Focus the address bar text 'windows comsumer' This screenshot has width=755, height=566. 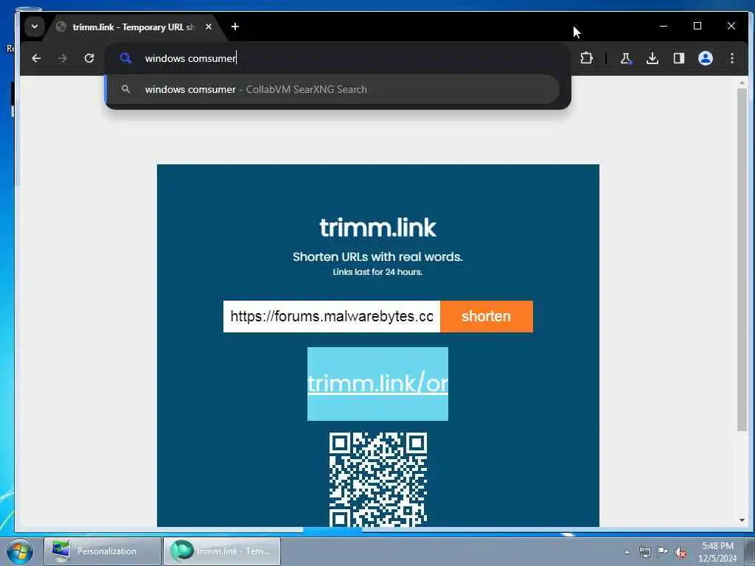tap(190, 58)
